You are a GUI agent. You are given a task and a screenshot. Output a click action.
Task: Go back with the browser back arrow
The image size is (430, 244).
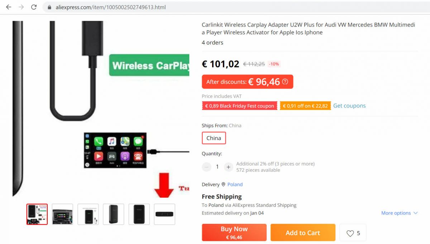click(x=9, y=7)
